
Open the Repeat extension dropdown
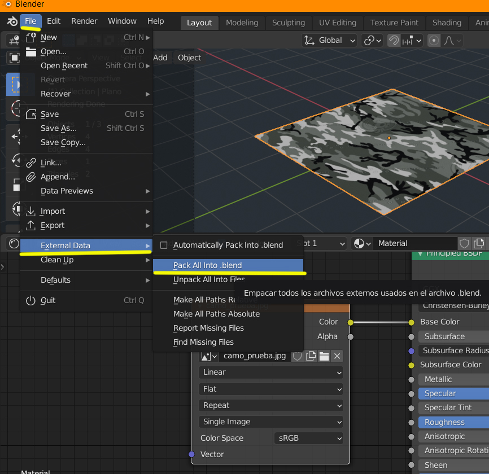coord(270,405)
